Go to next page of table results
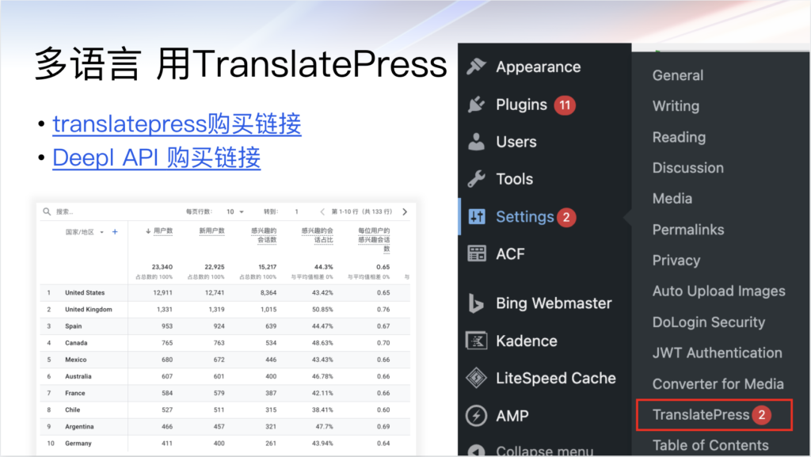This screenshot has width=811, height=457. [405, 211]
